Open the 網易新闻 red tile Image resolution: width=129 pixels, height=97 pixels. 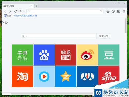pyautogui.click(x=66, y=55)
